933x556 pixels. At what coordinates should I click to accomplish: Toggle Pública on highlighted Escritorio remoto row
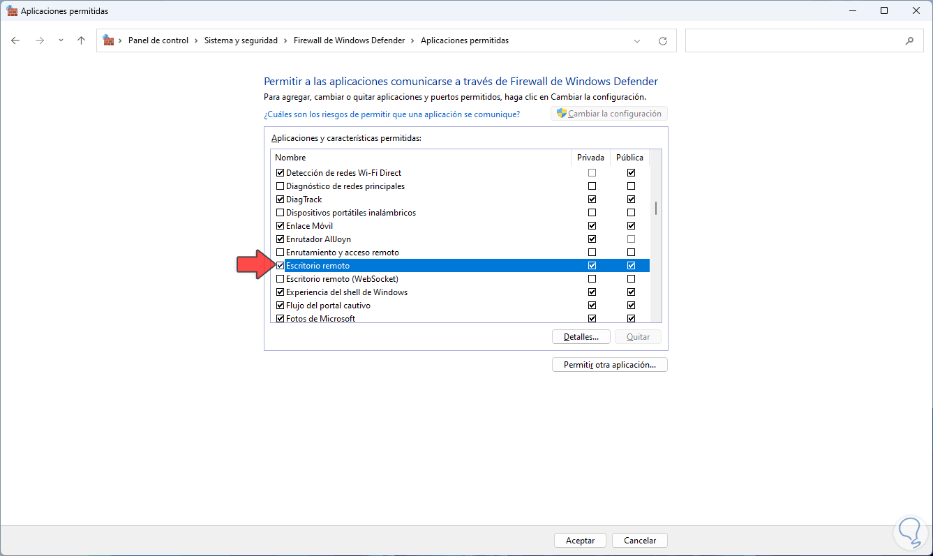632,266
